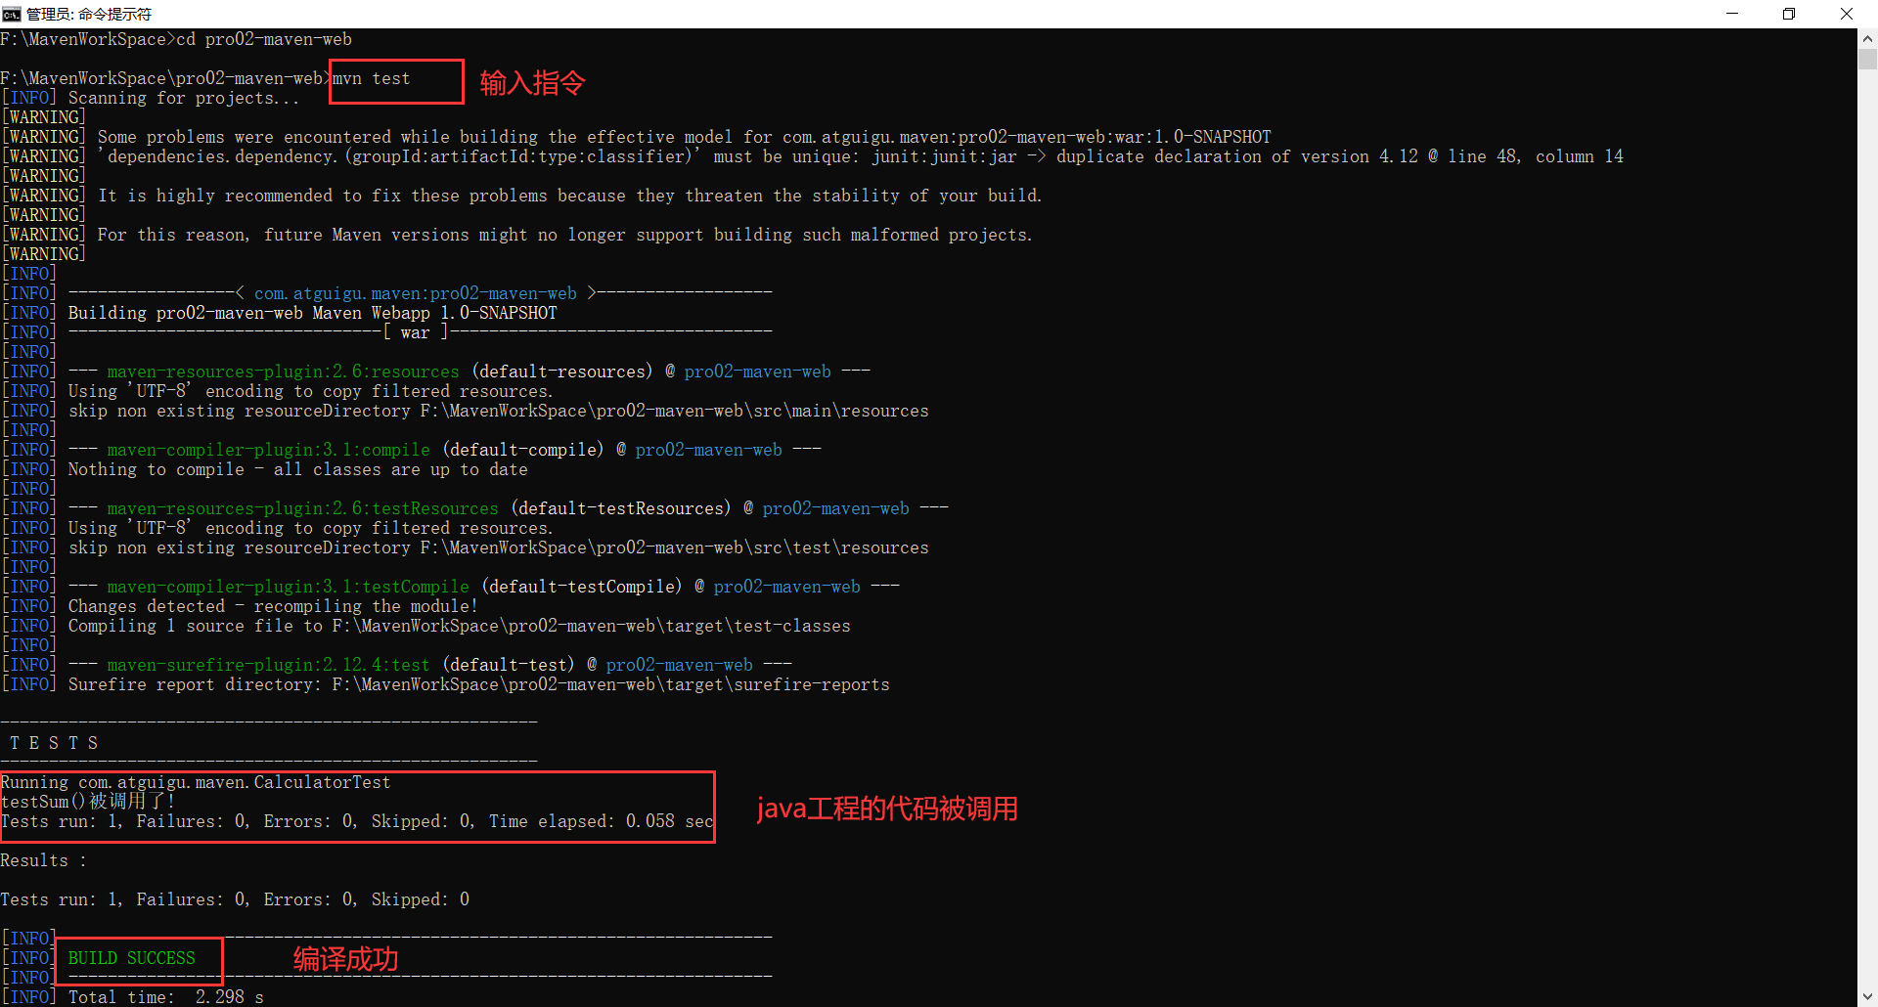This screenshot has width=1878, height=1007.
Task: Click the 'T E S T S' heading
Action: (54, 743)
